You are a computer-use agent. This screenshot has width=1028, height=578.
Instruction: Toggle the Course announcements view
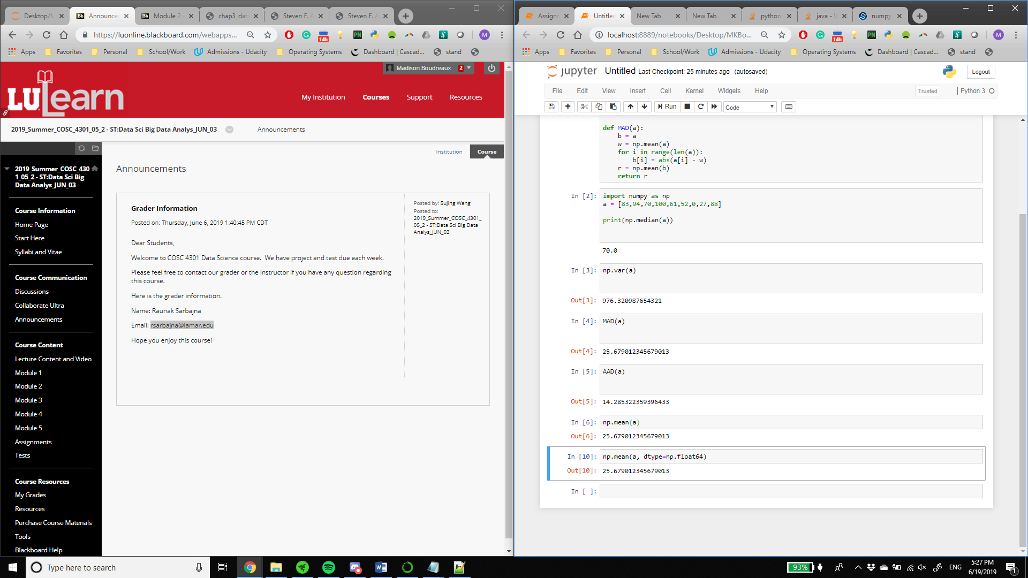(x=487, y=152)
